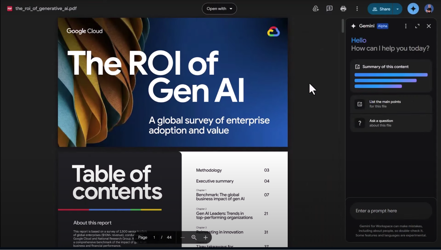The height and width of the screenshot is (250, 441).
Task: Open the account profile avatar
Action: click(x=429, y=9)
